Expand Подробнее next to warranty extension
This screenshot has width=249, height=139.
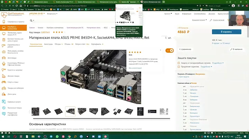point(206,67)
